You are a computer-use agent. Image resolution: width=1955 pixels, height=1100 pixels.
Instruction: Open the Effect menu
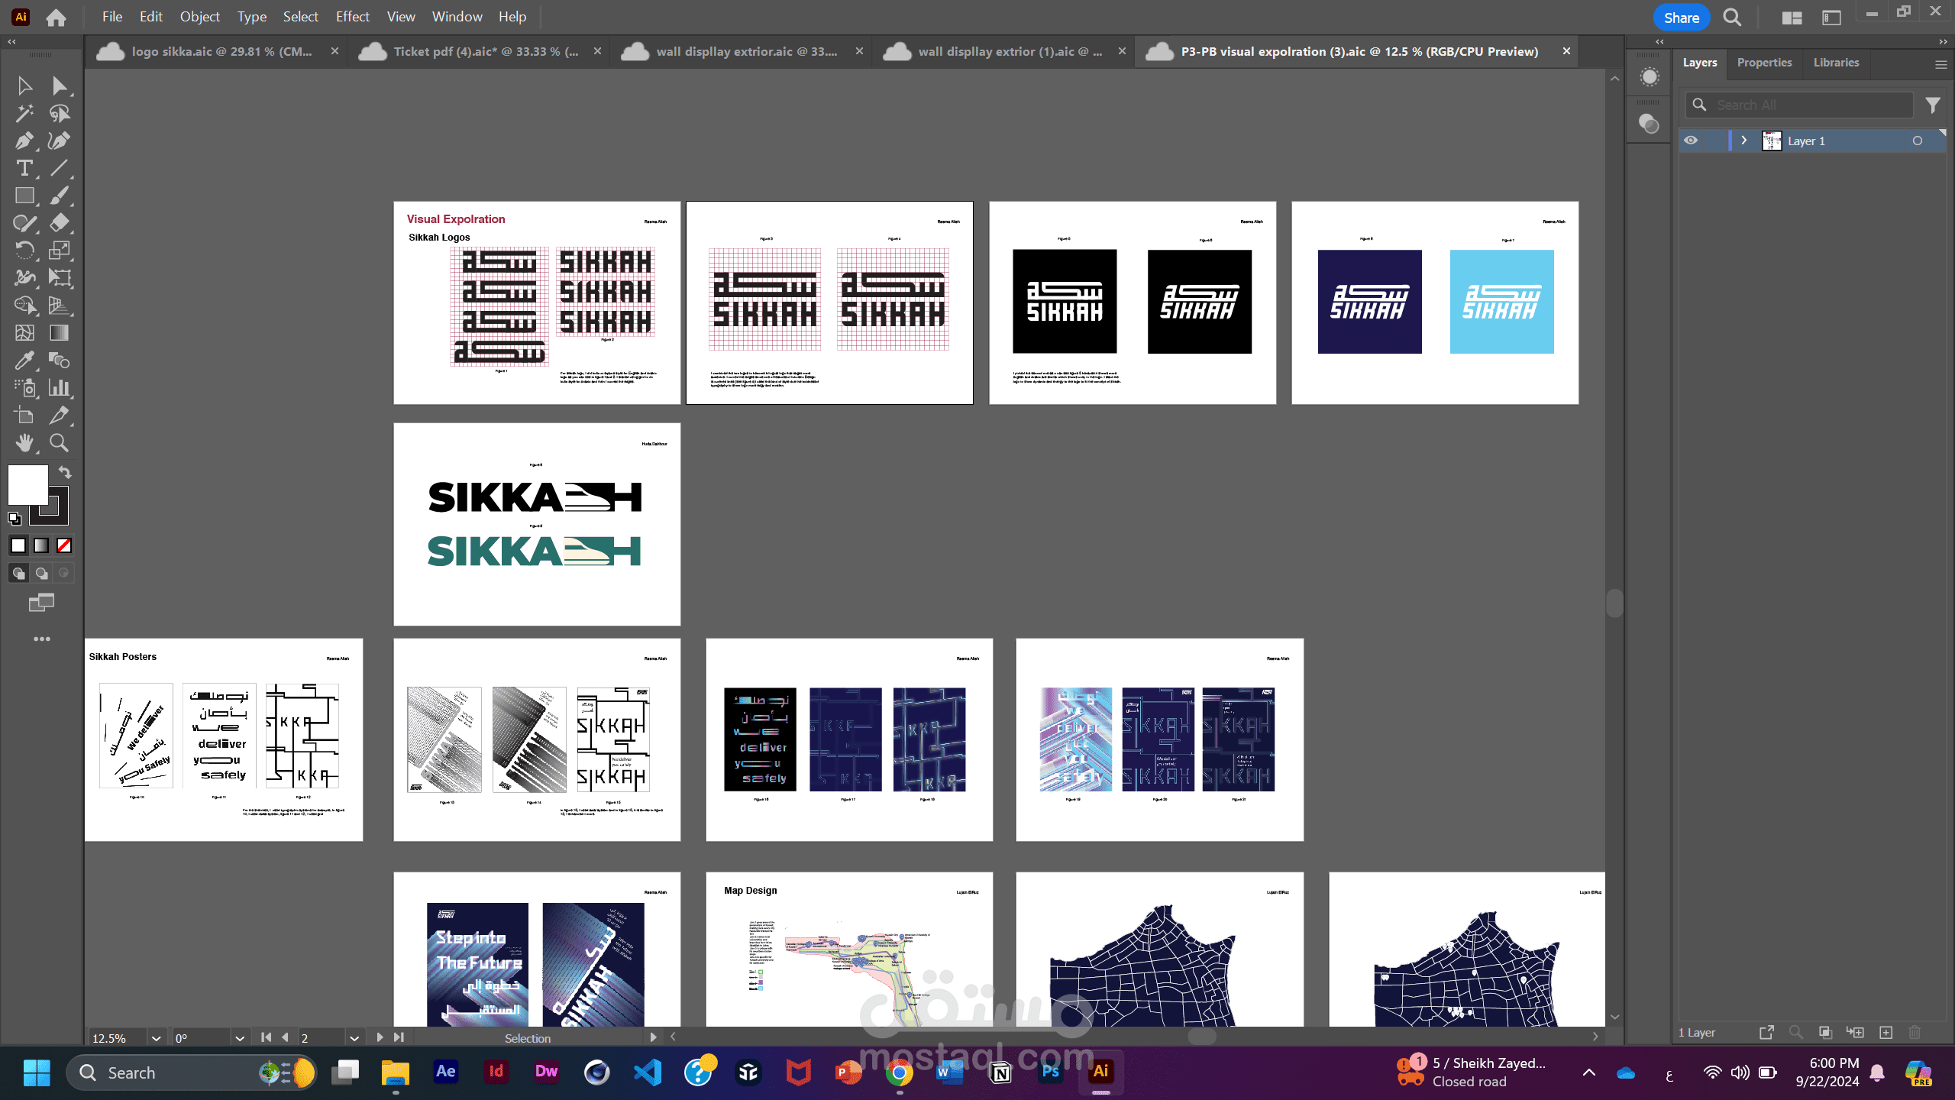pos(352,17)
